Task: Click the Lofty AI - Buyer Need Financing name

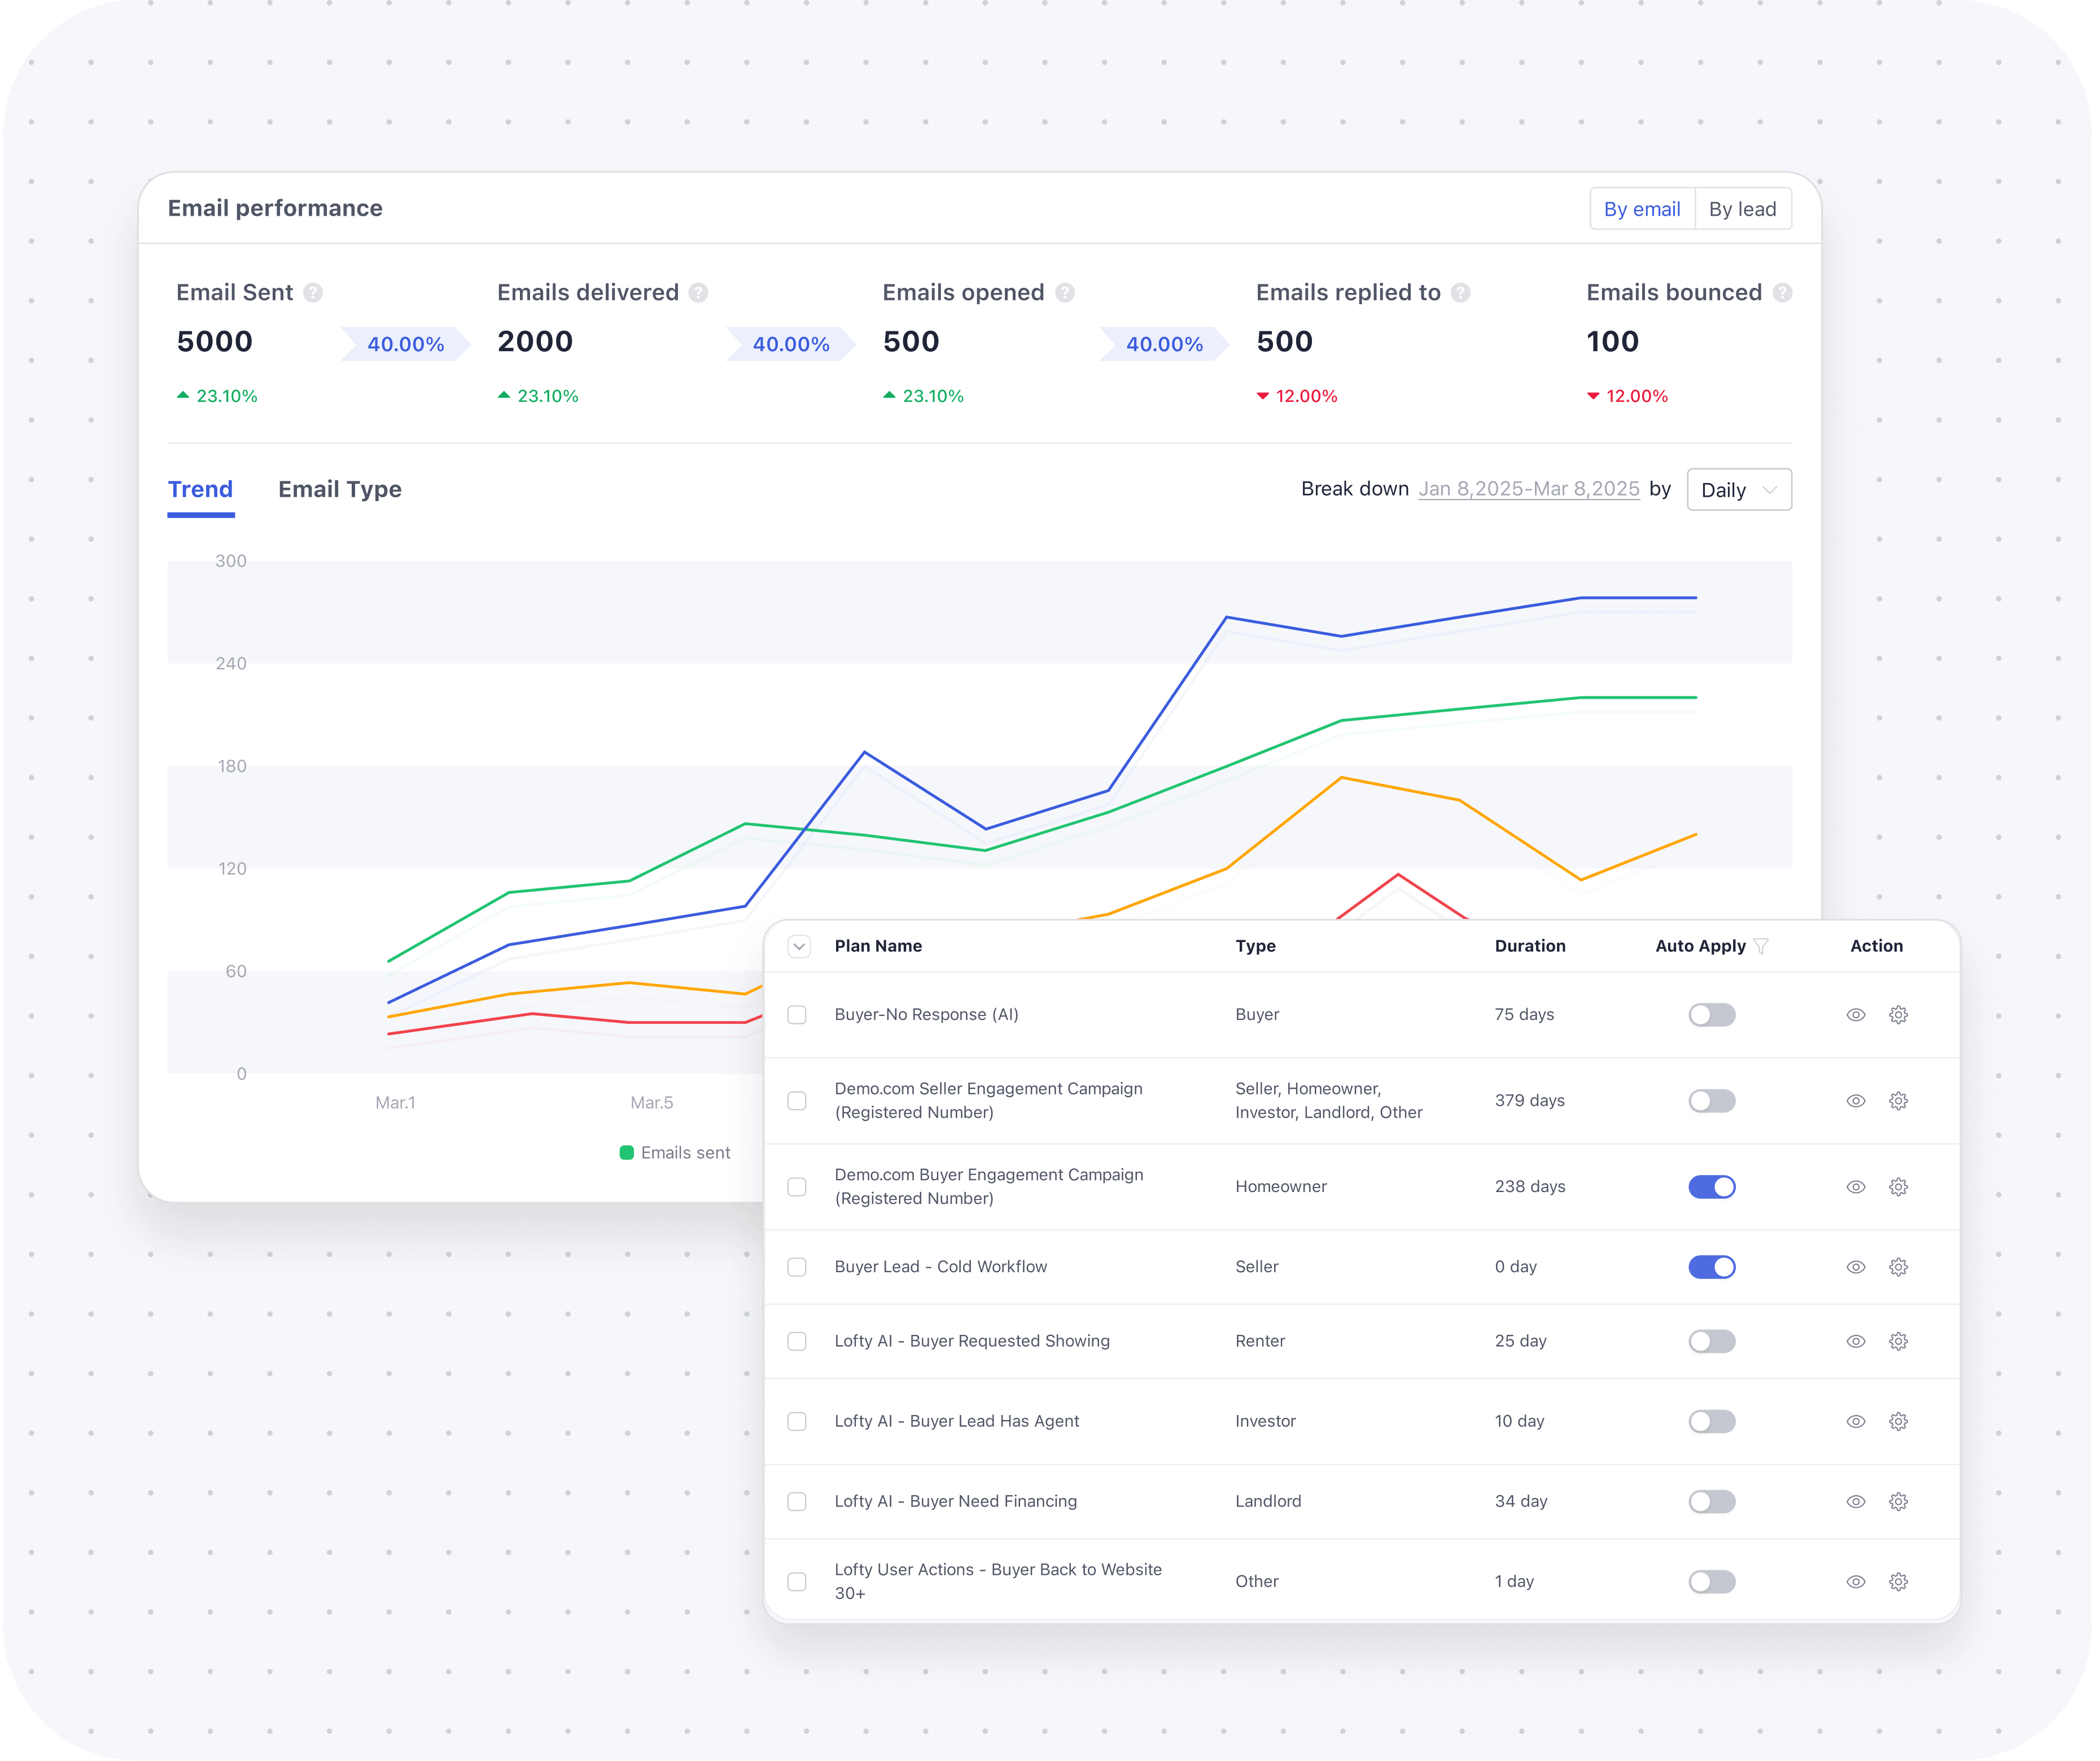Action: point(956,1501)
